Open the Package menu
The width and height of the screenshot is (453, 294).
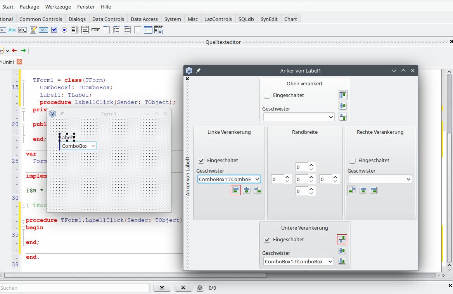29,7
